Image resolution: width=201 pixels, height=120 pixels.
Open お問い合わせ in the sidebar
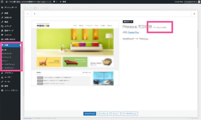tap(10, 39)
